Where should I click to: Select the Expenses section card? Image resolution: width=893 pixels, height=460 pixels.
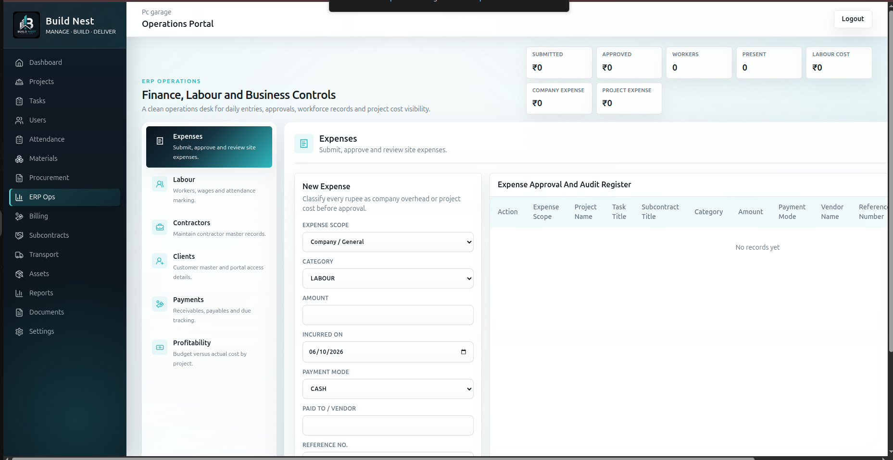coord(209,147)
